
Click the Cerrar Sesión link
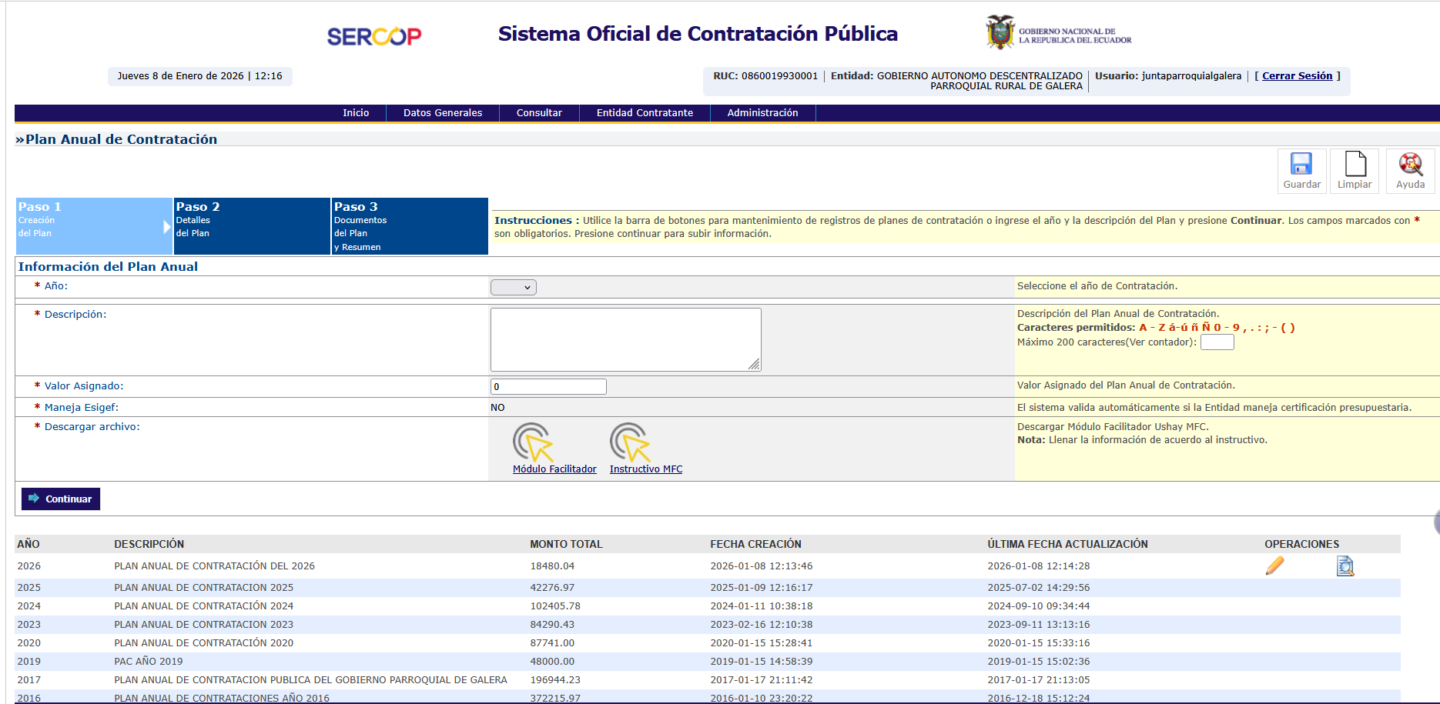(1297, 76)
